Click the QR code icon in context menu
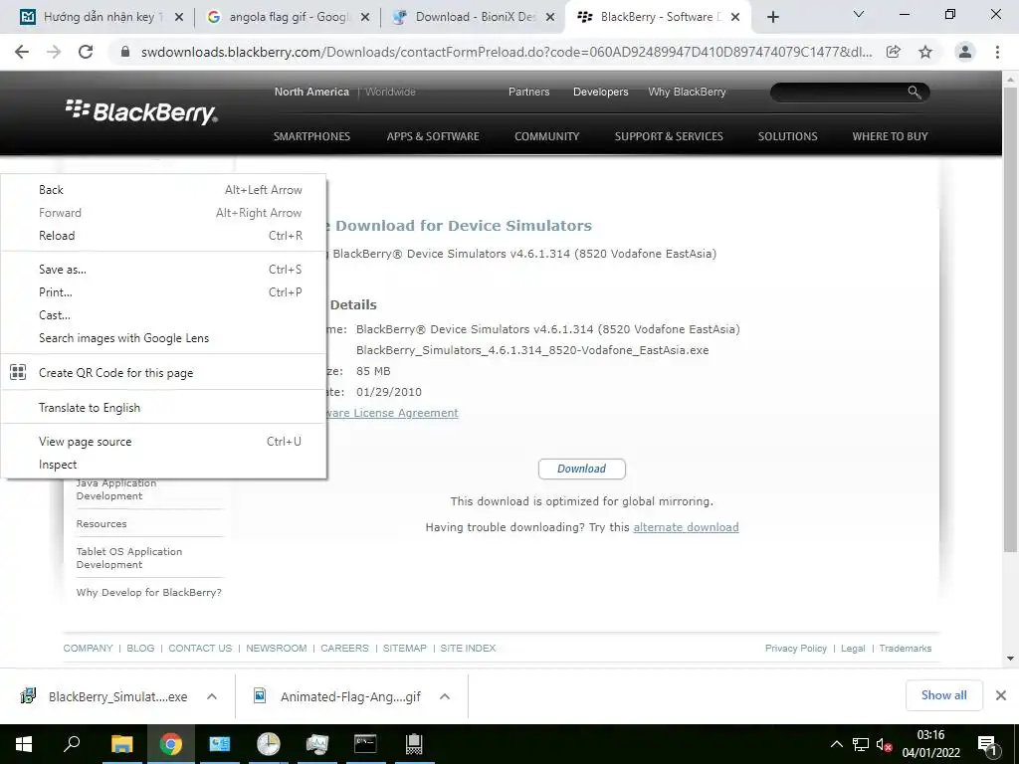Viewport: 1019px width, 764px height. coord(18,372)
